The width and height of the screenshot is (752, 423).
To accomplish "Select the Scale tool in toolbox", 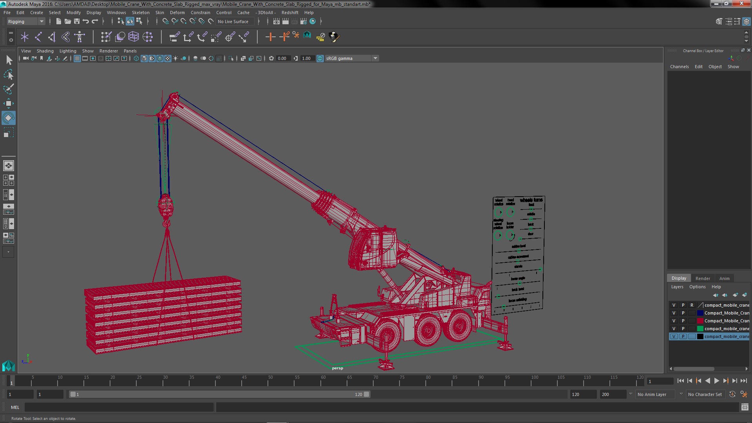I will click(x=8, y=133).
